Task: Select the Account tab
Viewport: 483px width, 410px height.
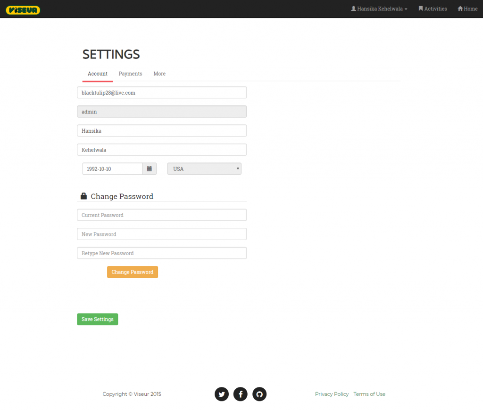Action: click(x=98, y=74)
